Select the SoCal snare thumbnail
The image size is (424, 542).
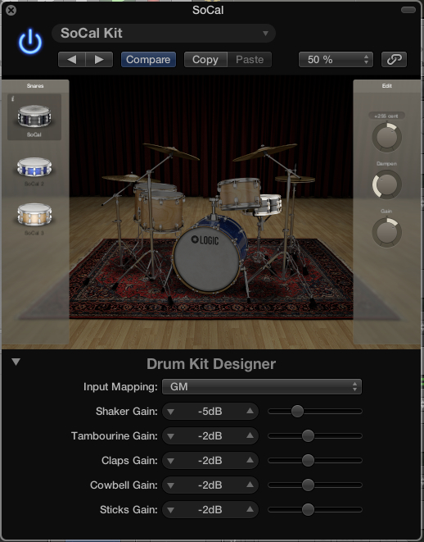point(34,116)
